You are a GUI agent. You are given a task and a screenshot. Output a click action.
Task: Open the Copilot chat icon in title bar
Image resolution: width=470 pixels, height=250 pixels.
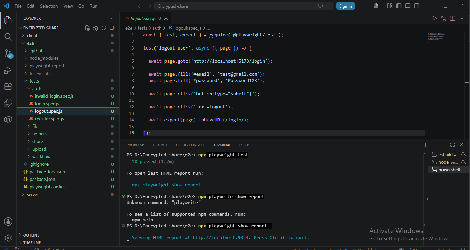point(321,6)
